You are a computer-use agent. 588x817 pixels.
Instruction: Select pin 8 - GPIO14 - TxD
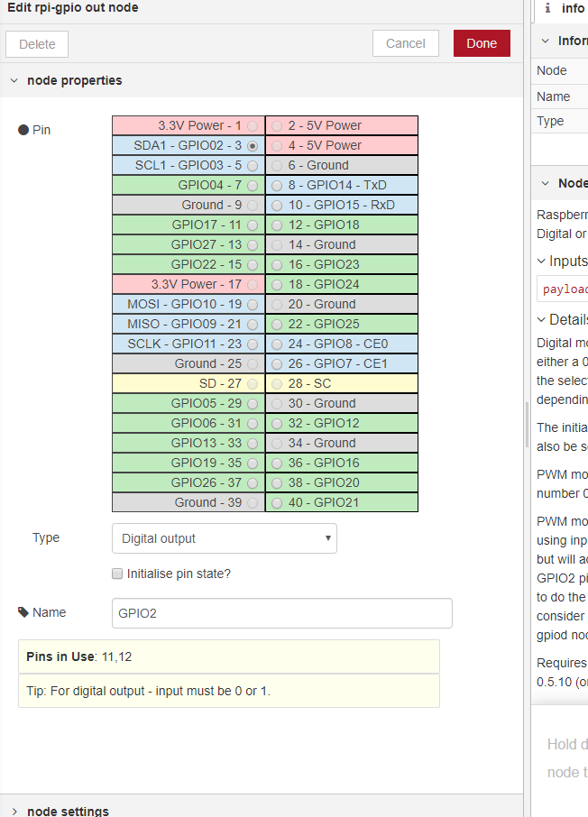click(277, 186)
